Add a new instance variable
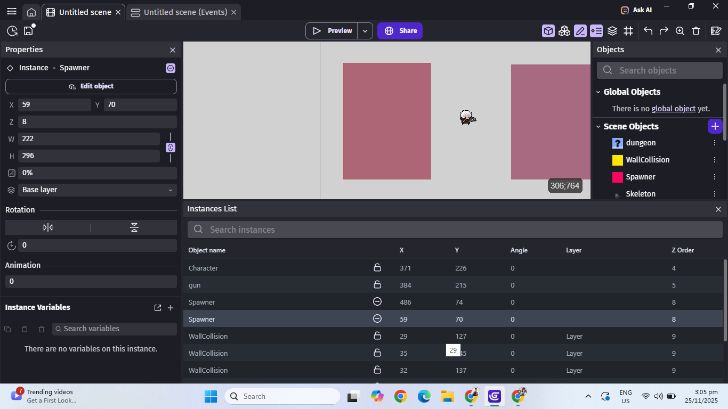 (171, 308)
